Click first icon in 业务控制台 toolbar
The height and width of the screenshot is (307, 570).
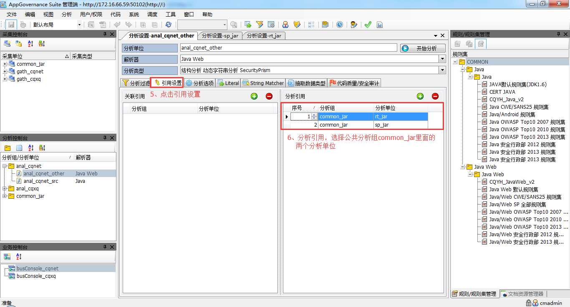pyautogui.click(x=7, y=257)
